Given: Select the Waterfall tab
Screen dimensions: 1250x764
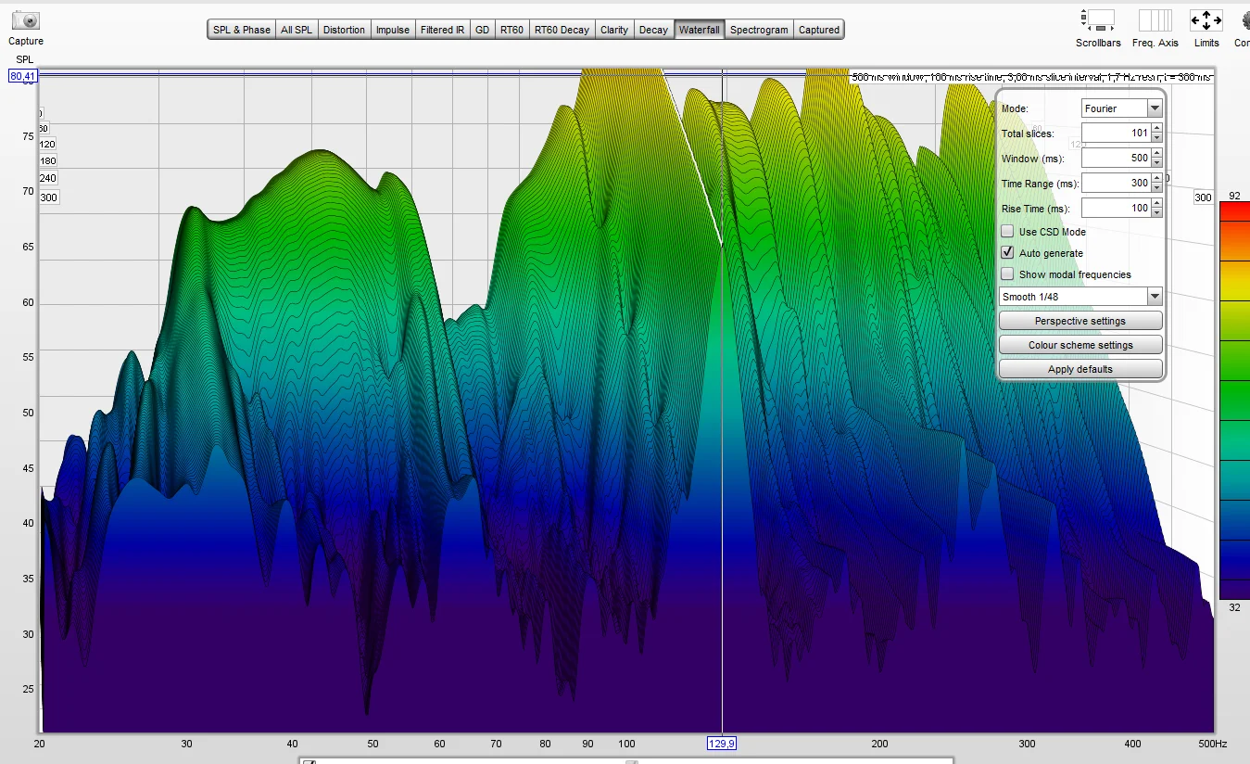Looking at the screenshot, I should tap(700, 30).
